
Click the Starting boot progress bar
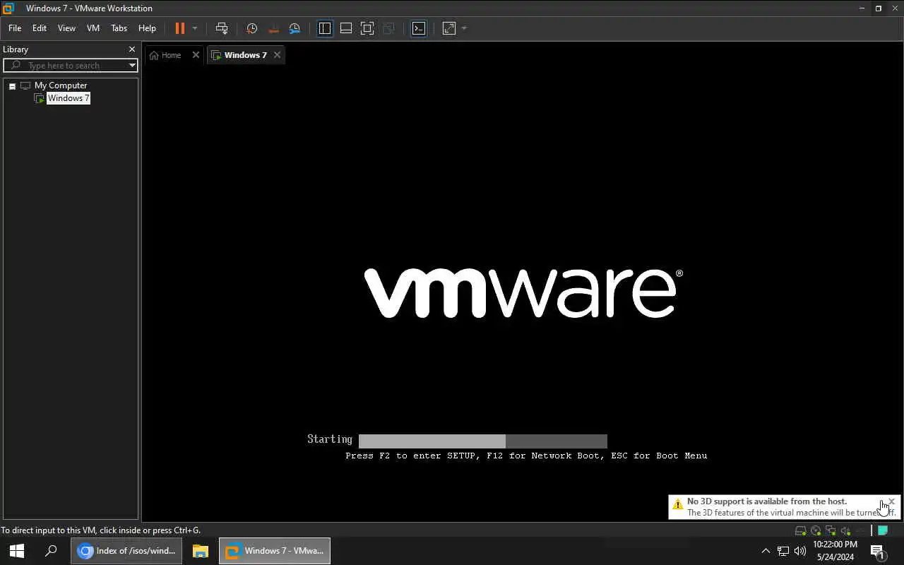click(483, 441)
